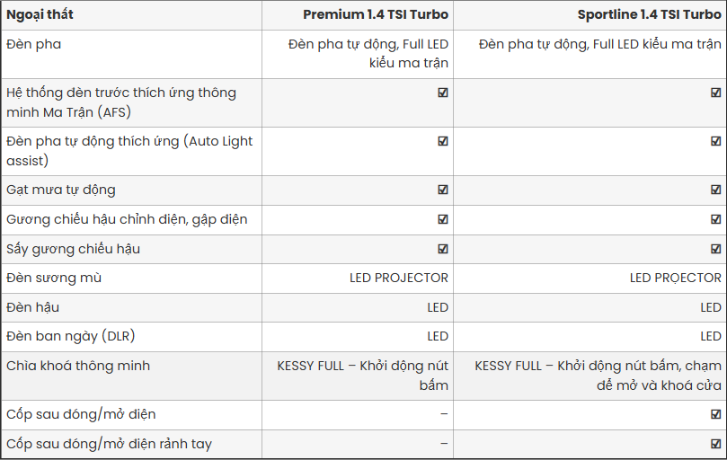Click Premium checkmark for Gương chiếu hậu row
Viewport: 727px width, 460px height.
[443, 219]
